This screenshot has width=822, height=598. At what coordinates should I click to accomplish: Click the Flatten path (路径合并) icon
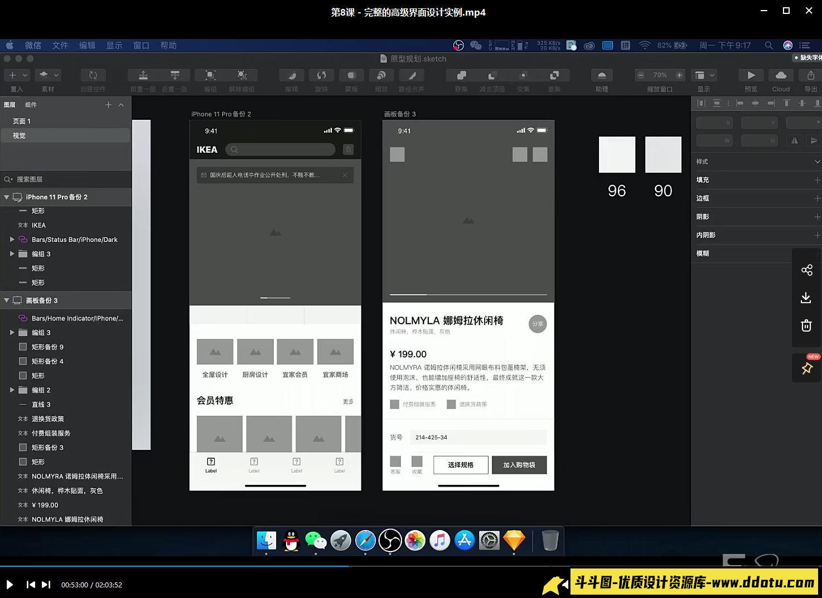click(x=412, y=75)
